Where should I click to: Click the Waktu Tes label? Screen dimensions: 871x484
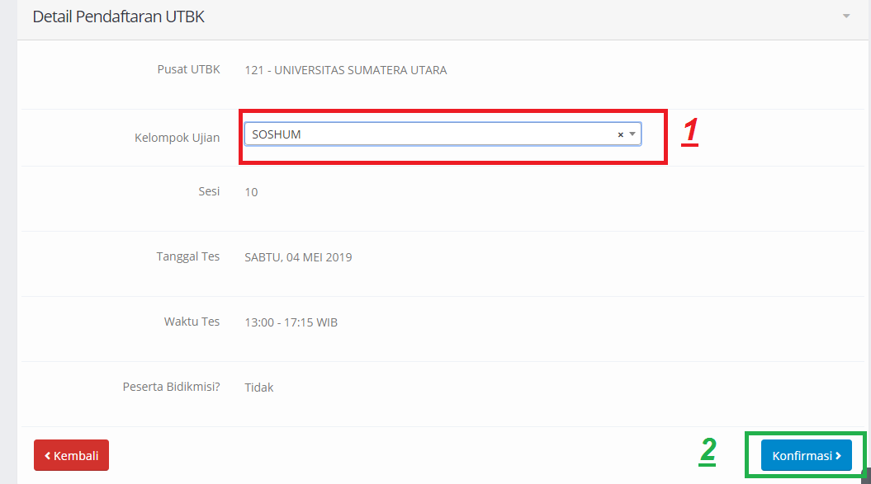(192, 322)
